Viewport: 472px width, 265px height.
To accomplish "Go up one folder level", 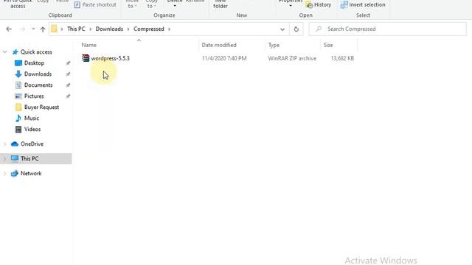I will coord(43,29).
